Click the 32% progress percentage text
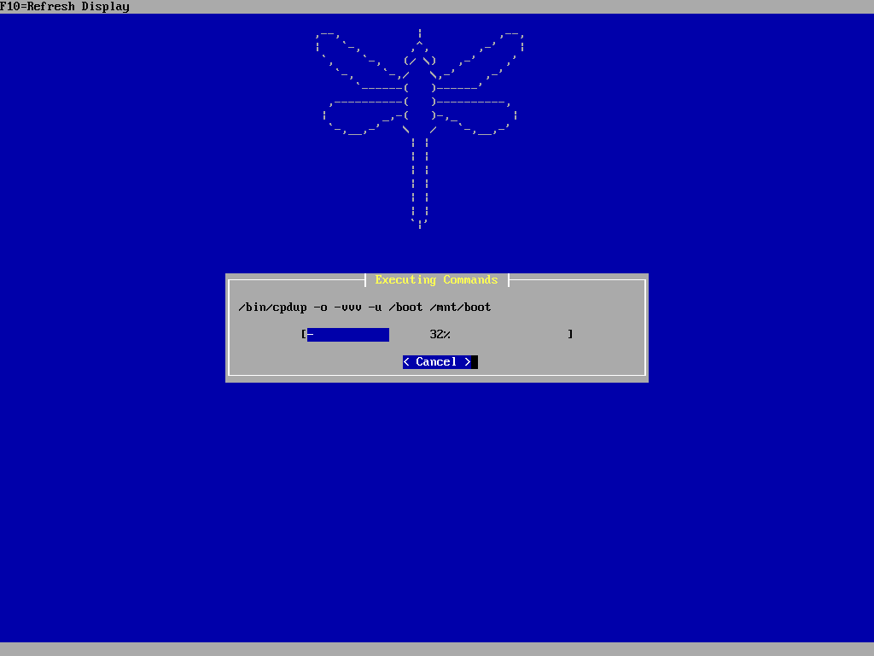874x656 pixels. click(440, 335)
